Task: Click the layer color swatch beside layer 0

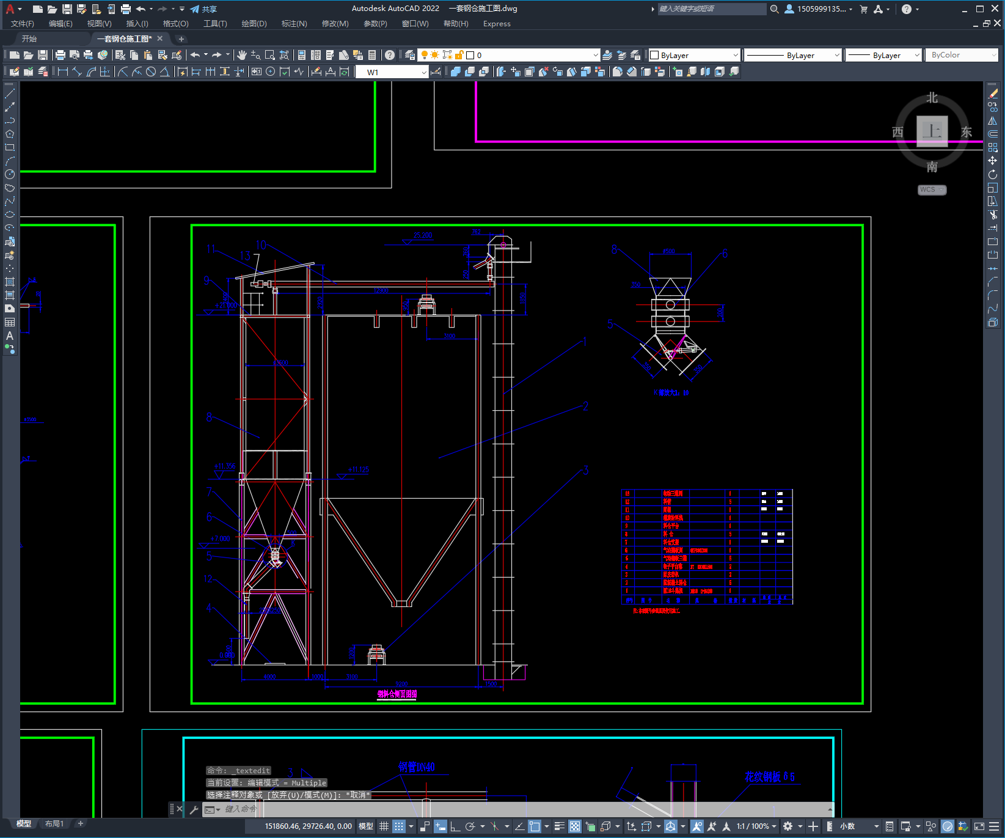Action: (470, 55)
